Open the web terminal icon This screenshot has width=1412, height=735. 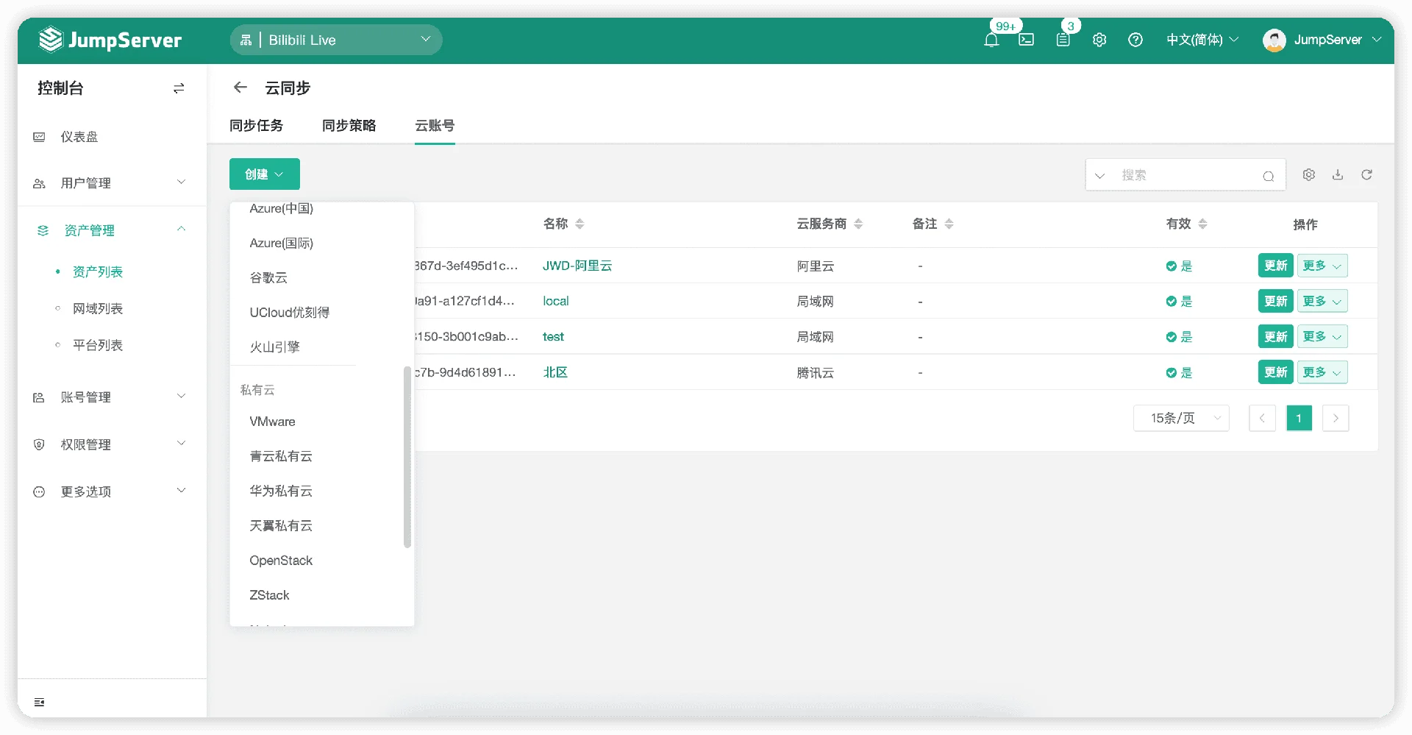point(1026,40)
